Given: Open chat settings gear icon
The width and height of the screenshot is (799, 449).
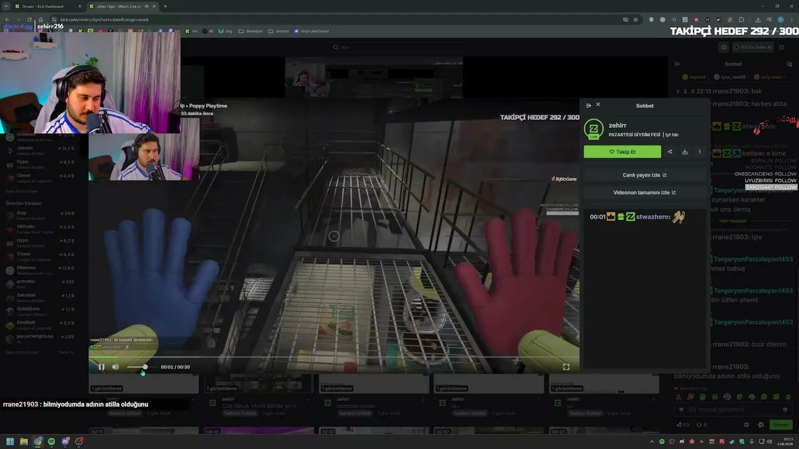Looking at the screenshot, I should [x=747, y=425].
